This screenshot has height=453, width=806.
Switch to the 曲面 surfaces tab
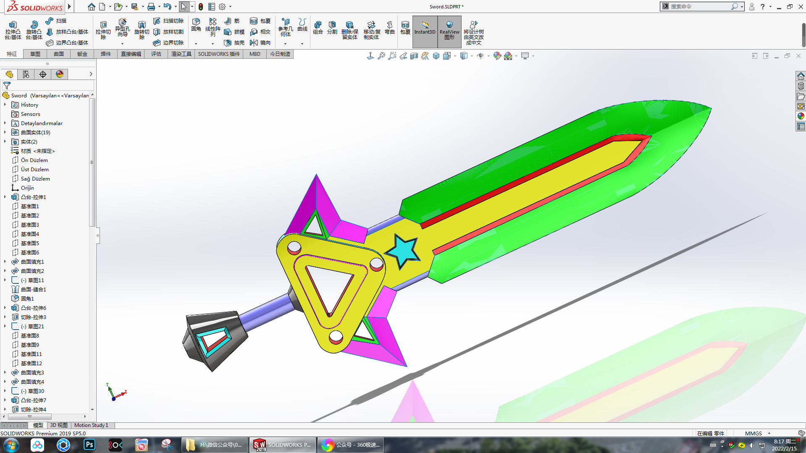[x=59, y=54]
